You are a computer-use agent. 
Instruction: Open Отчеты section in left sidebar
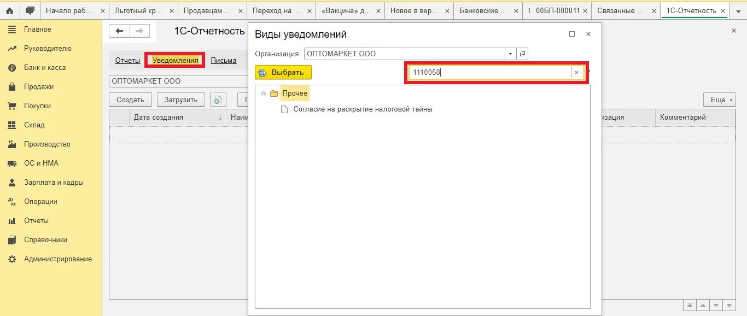point(36,221)
